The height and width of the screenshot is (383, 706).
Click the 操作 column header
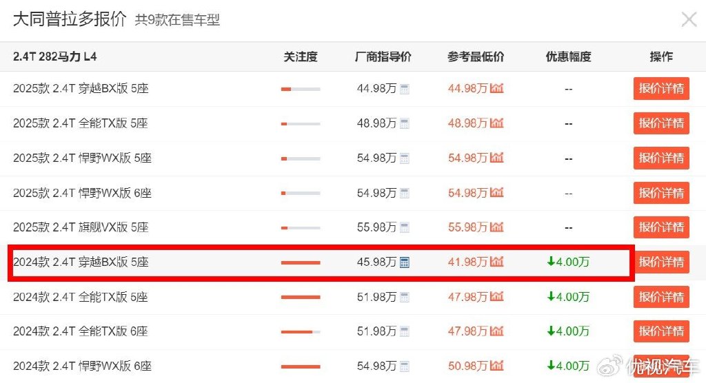tap(661, 56)
